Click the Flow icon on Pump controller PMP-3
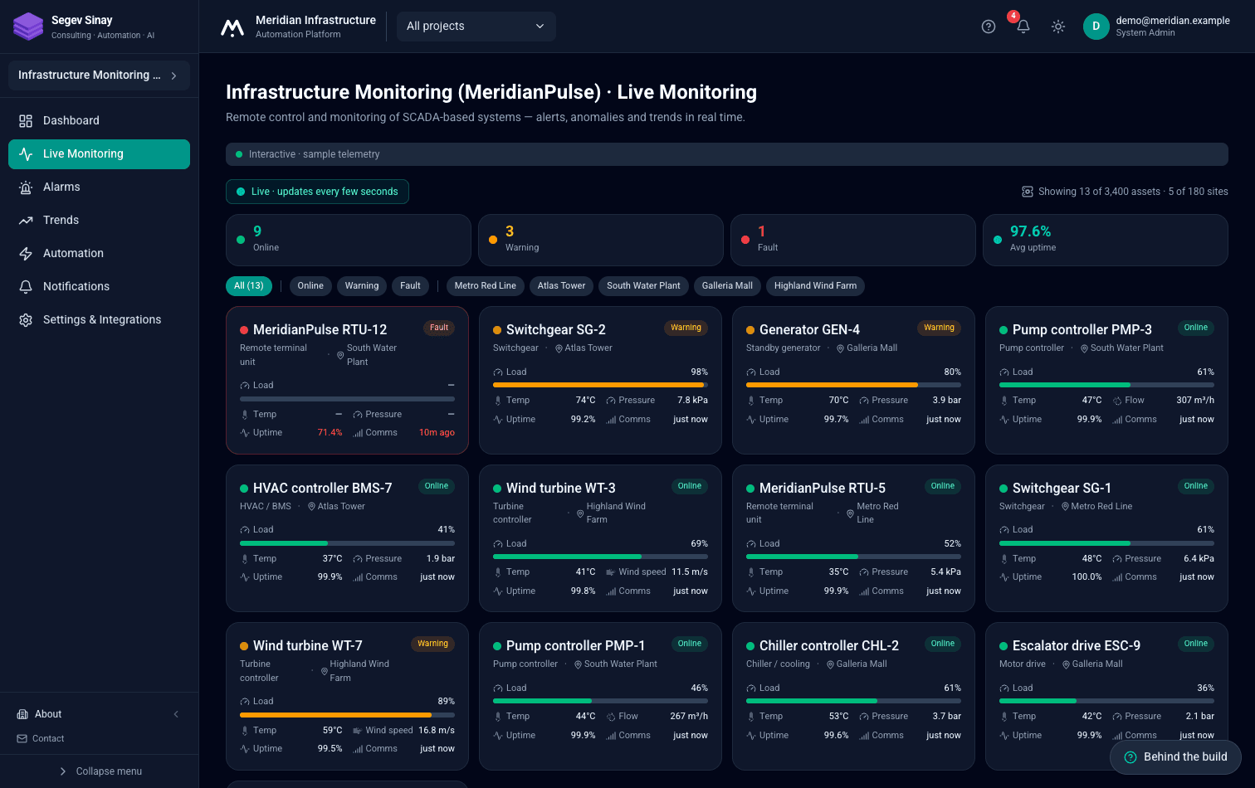Viewport: 1255px width, 788px height. click(x=1117, y=401)
